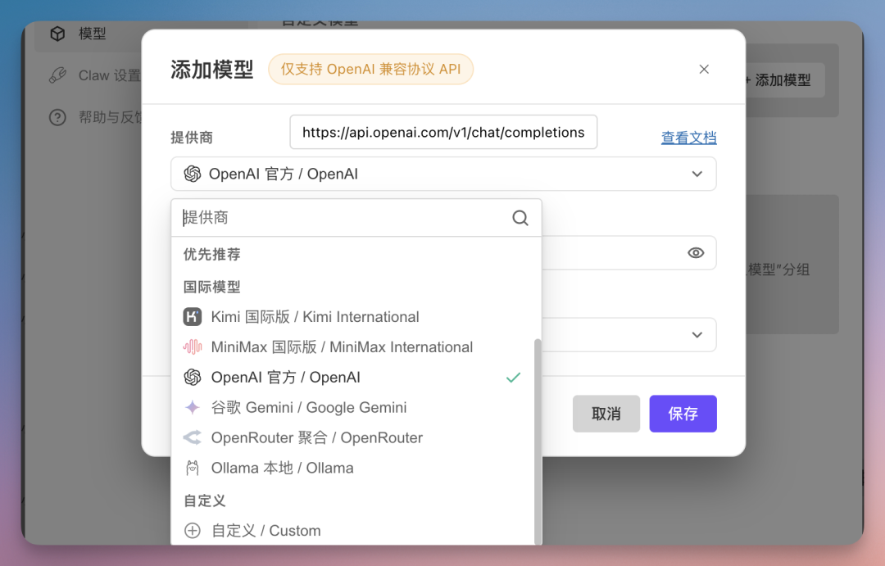The height and width of the screenshot is (566, 885).
Task: Collapse the OpenAI 官方 provider dropdown
Action: coord(697,174)
